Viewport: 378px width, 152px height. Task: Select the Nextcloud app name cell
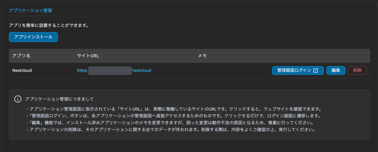coord(22,70)
